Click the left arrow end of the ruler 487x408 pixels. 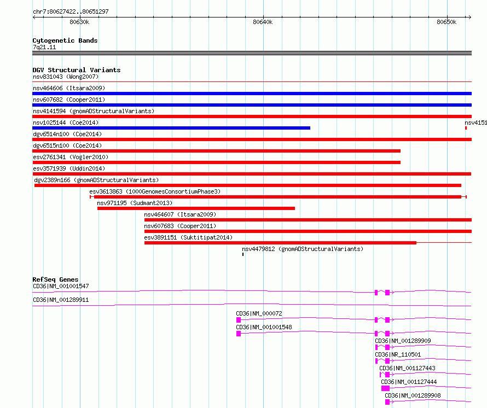(34, 17)
